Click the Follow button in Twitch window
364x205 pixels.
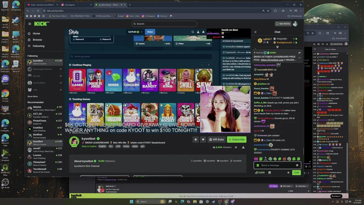coord(273,186)
